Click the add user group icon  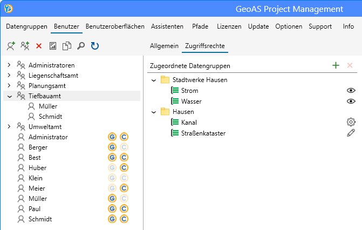[25, 46]
